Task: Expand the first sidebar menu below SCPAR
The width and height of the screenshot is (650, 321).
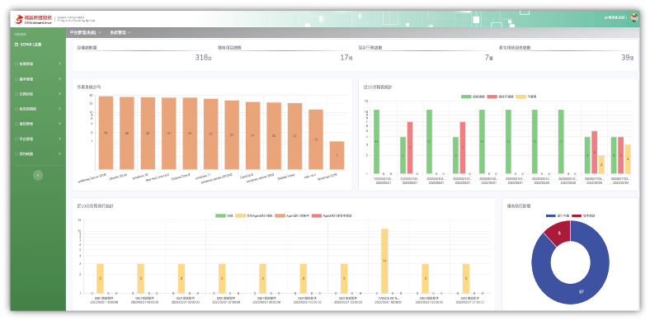Action: coord(38,64)
